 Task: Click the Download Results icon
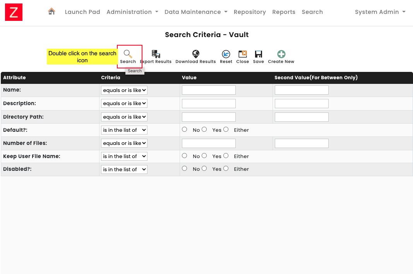coord(196,54)
